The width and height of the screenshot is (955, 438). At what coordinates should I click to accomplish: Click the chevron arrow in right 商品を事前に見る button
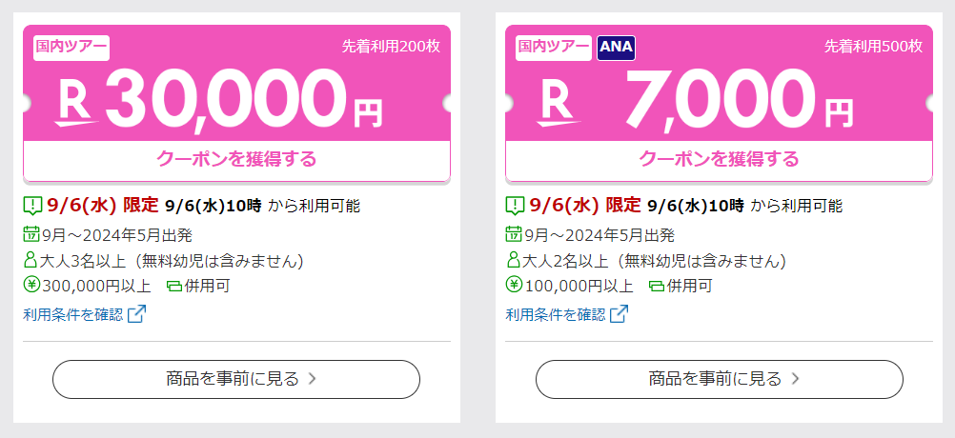(795, 379)
